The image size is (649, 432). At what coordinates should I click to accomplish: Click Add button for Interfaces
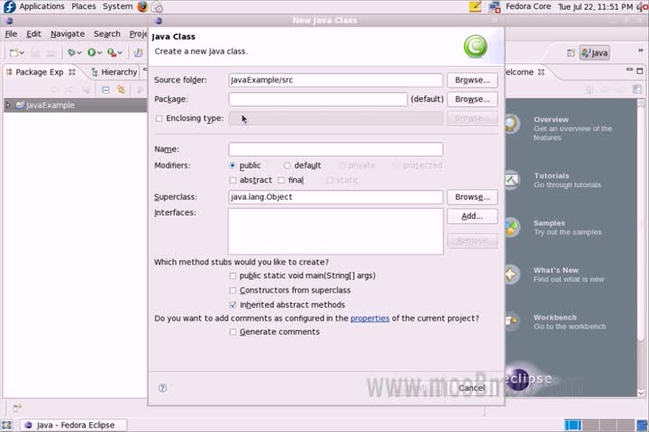(x=472, y=216)
